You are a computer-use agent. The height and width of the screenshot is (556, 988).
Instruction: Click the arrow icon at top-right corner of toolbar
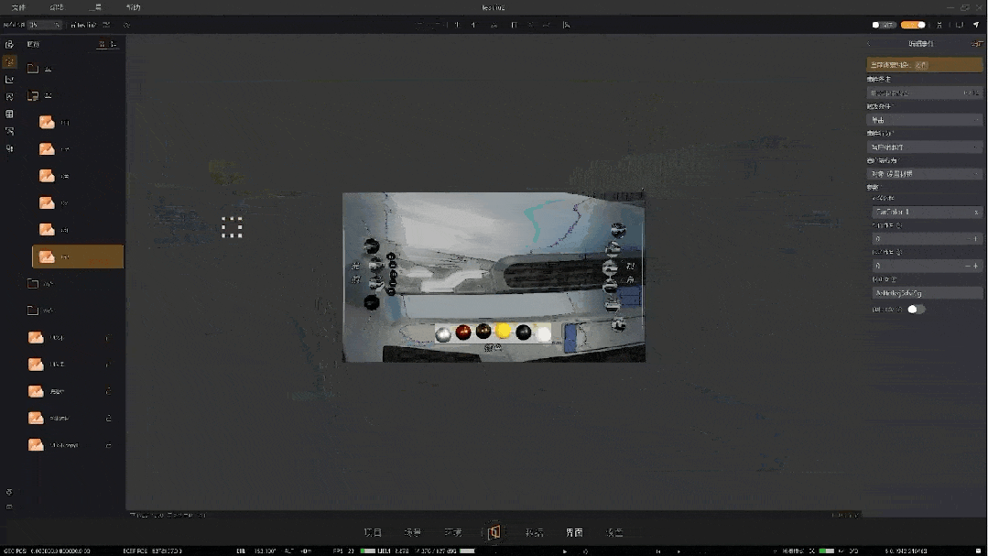pyautogui.click(x=975, y=25)
